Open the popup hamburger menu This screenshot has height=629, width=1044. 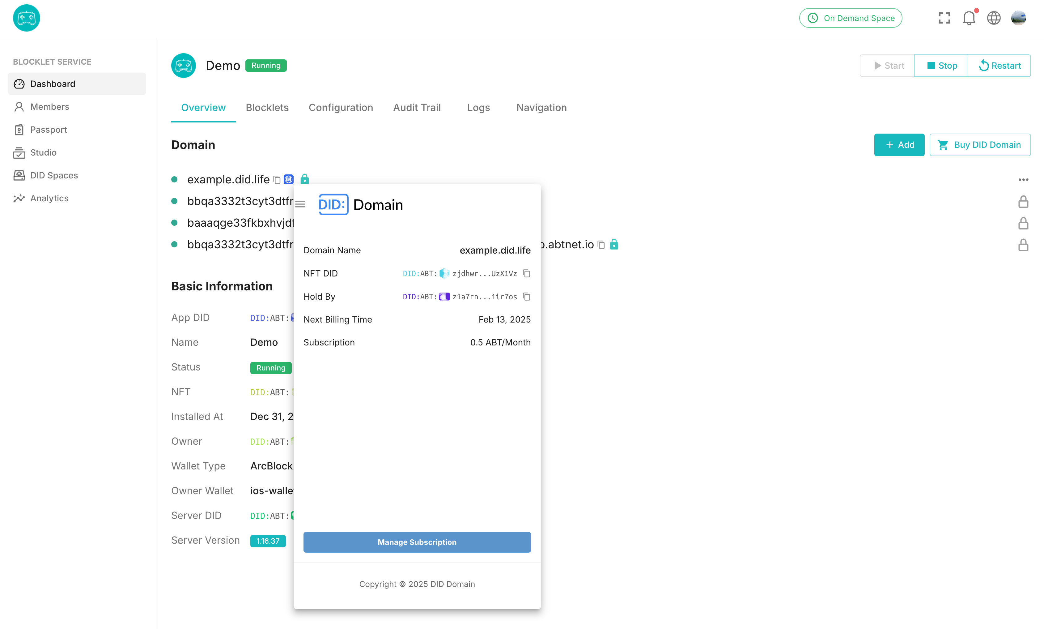300,204
